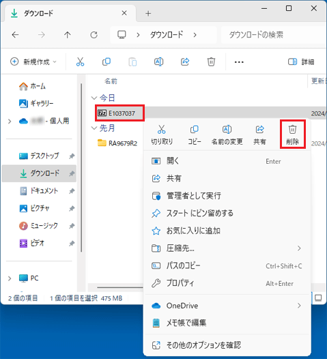Open プロパティ from the context menu
The height and width of the screenshot is (359, 327).
coord(227,283)
